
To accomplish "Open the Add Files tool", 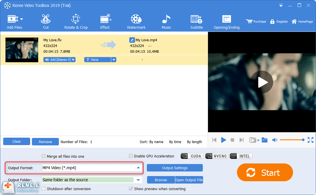I will click(14, 22).
